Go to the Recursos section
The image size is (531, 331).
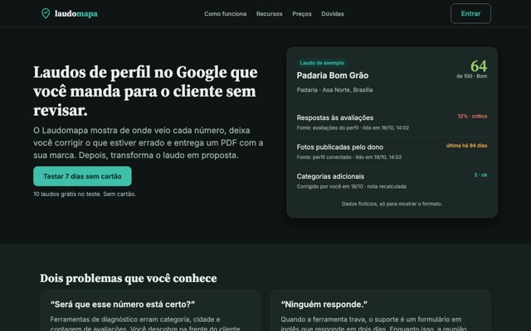(x=269, y=14)
